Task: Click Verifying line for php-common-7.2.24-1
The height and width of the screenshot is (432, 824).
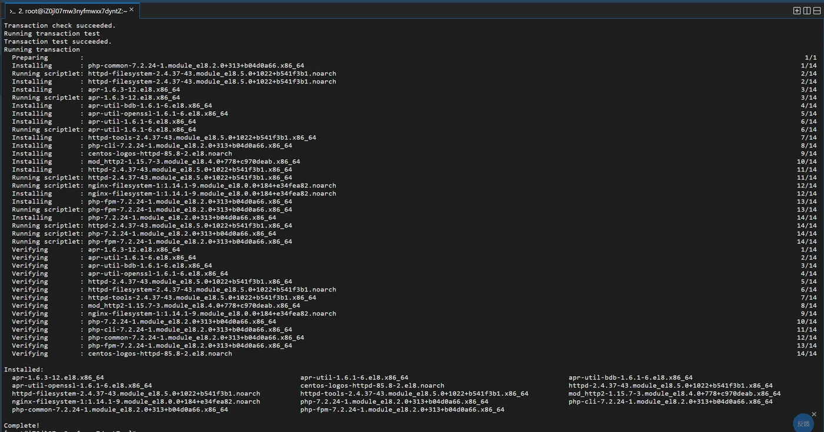Action: click(158, 337)
